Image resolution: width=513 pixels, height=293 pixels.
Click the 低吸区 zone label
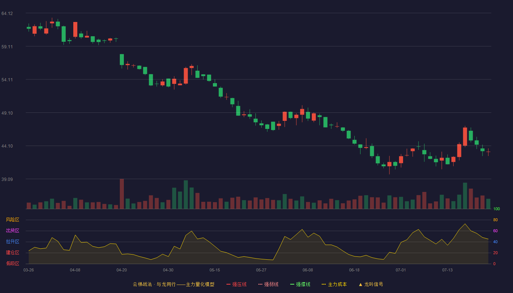coord(12,263)
